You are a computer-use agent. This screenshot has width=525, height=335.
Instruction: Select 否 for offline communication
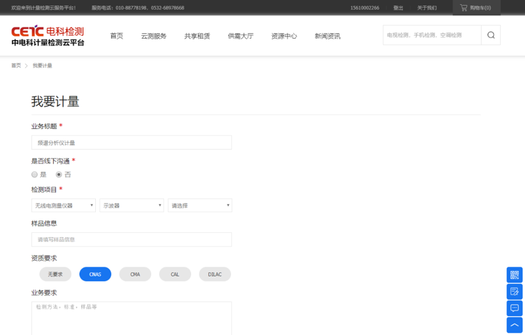(59, 174)
